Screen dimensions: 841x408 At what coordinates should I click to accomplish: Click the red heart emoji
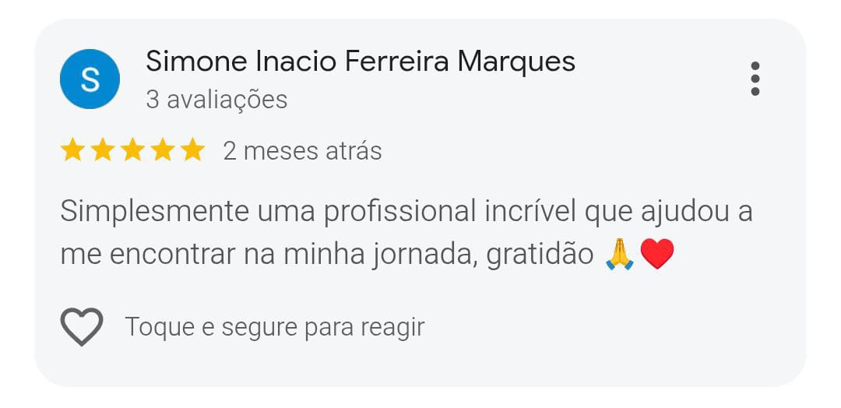[656, 255]
